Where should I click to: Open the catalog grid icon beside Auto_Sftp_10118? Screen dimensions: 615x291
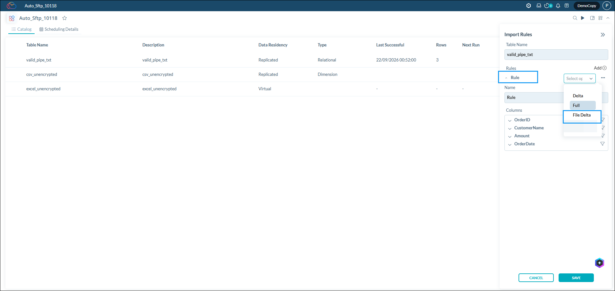12,18
